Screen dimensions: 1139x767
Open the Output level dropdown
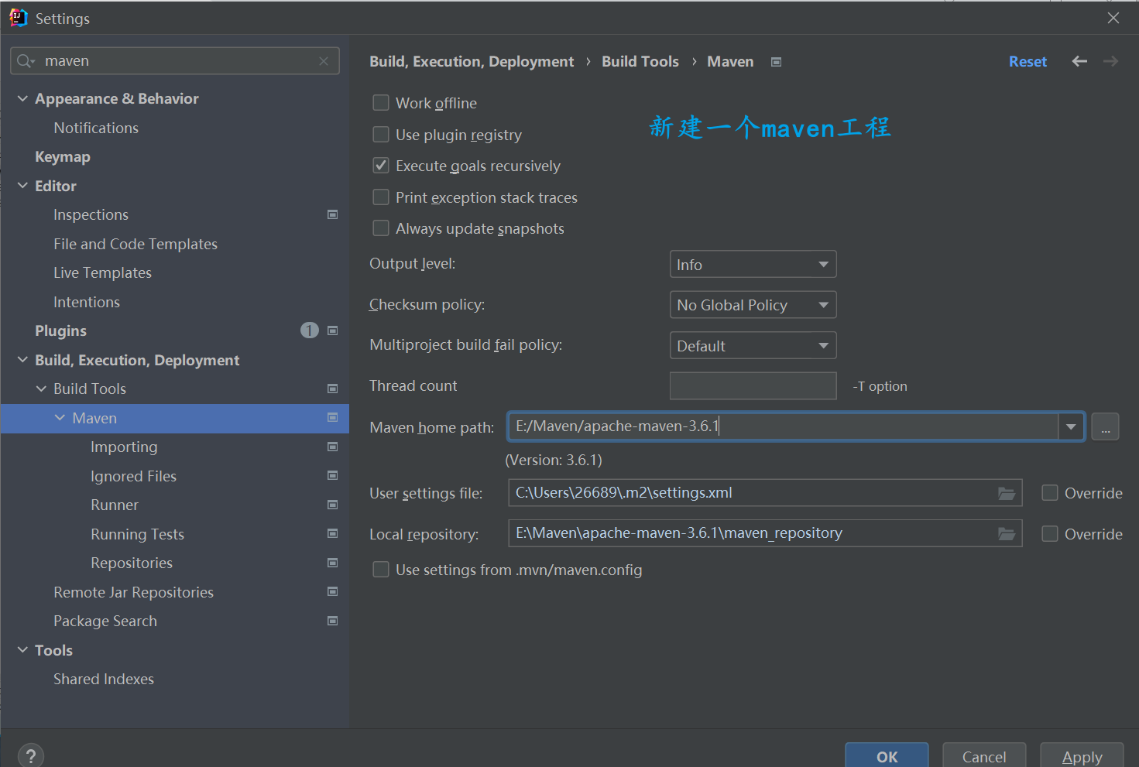pos(753,265)
